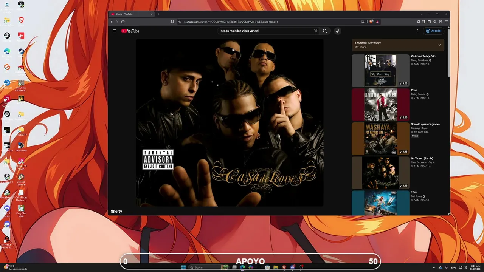Select the TikTok LIVE Studio desktop shortcut
This screenshot has height=272, width=484.
pyautogui.click(x=21, y=164)
